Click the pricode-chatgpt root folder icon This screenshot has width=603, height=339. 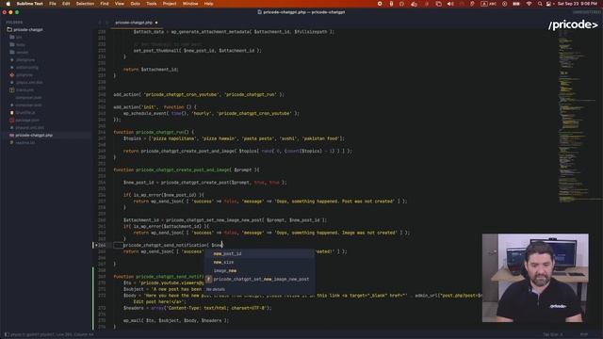pyautogui.click(x=9, y=29)
